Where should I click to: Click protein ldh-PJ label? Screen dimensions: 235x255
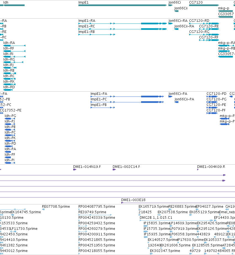click(10, 121)
